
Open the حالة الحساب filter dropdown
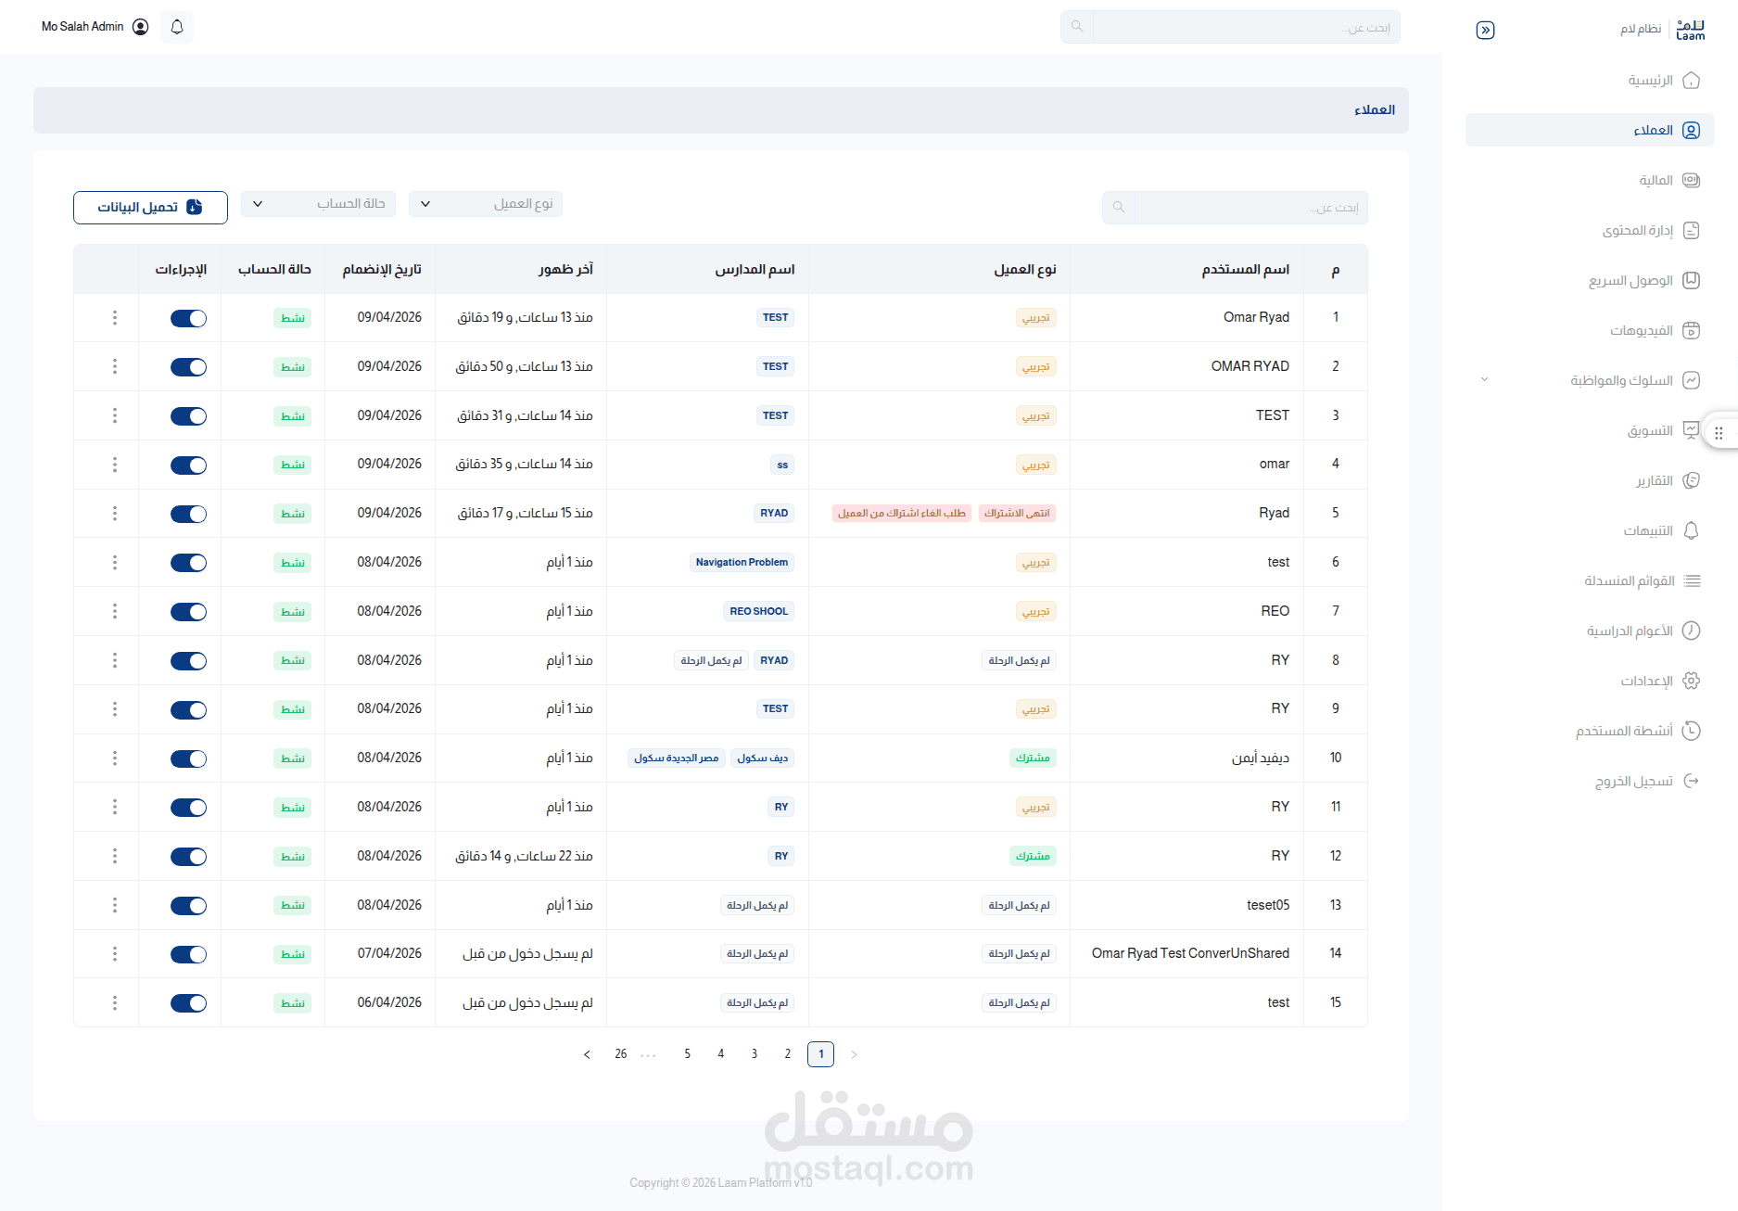click(318, 204)
